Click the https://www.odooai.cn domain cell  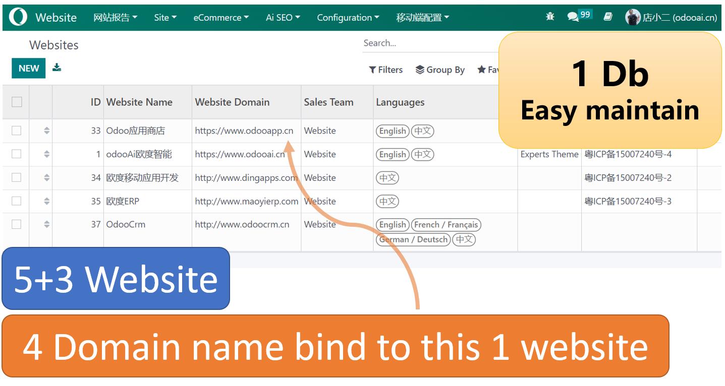240,154
